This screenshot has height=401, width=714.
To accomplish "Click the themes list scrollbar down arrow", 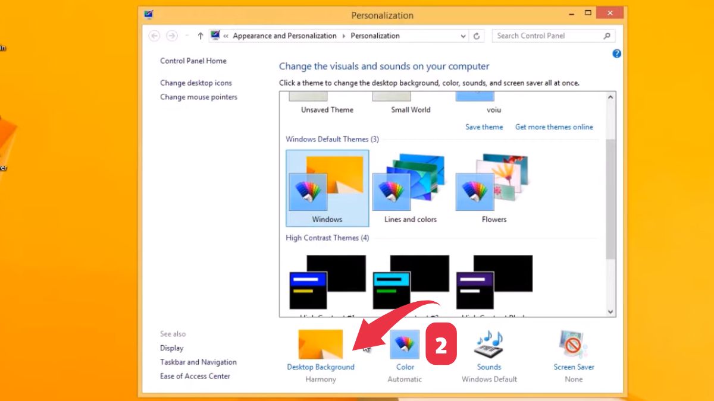I will (x=611, y=311).
